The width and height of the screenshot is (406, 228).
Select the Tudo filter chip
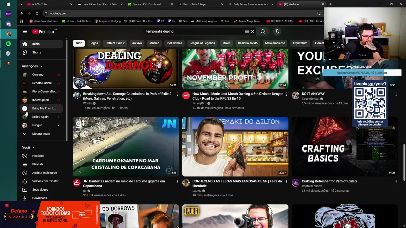[x=79, y=43]
